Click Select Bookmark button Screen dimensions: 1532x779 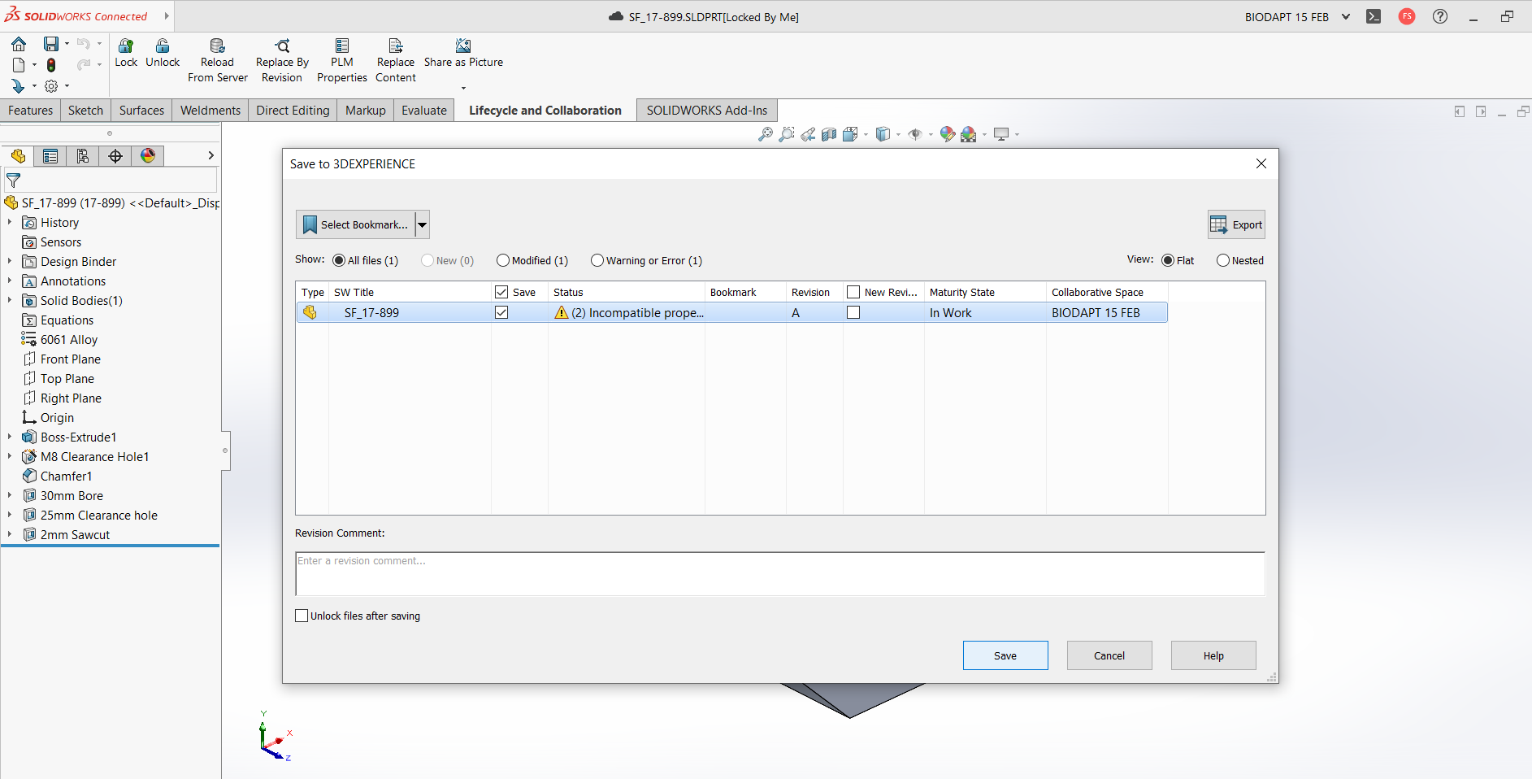point(356,224)
